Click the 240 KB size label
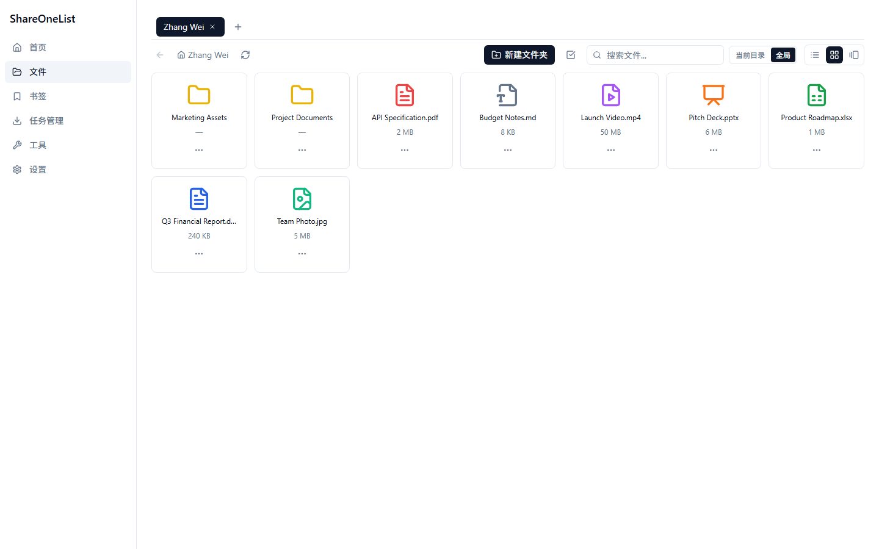The height and width of the screenshot is (549, 879). click(x=199, y=236)
